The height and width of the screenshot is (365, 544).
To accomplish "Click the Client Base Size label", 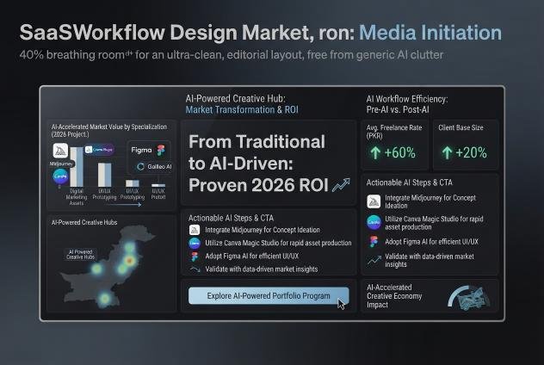I will (x=461, y=127).
